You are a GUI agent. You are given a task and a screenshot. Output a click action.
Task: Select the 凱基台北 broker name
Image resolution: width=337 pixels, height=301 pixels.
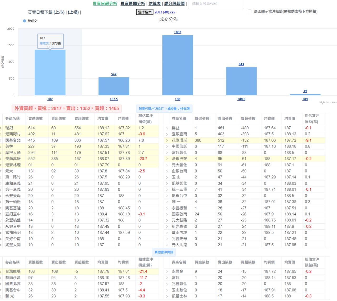[x=13, y=140]
